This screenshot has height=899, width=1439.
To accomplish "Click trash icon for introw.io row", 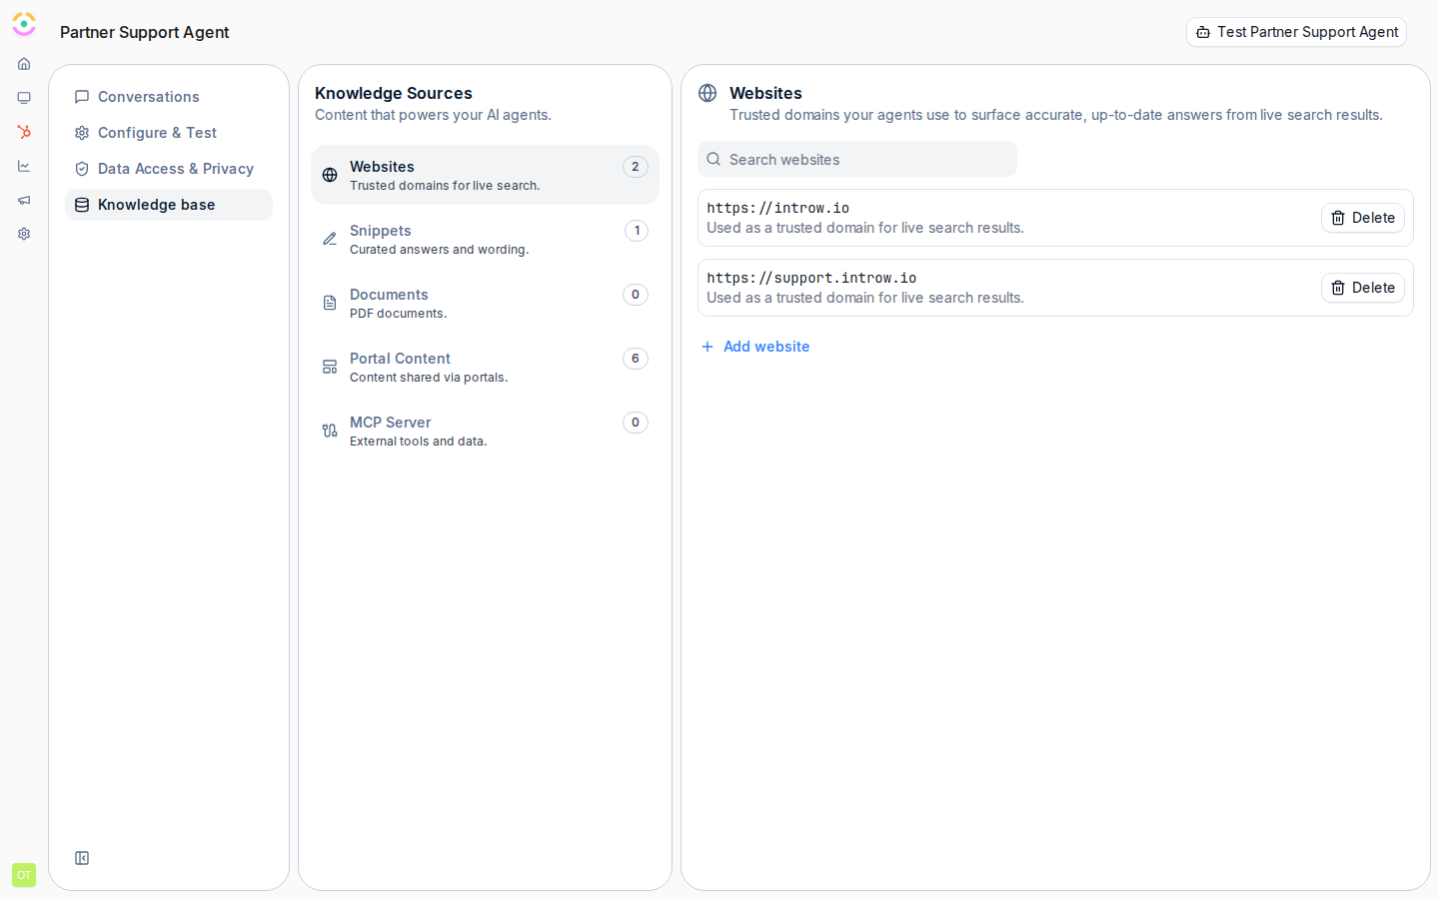I will [x=1338, y=218].
